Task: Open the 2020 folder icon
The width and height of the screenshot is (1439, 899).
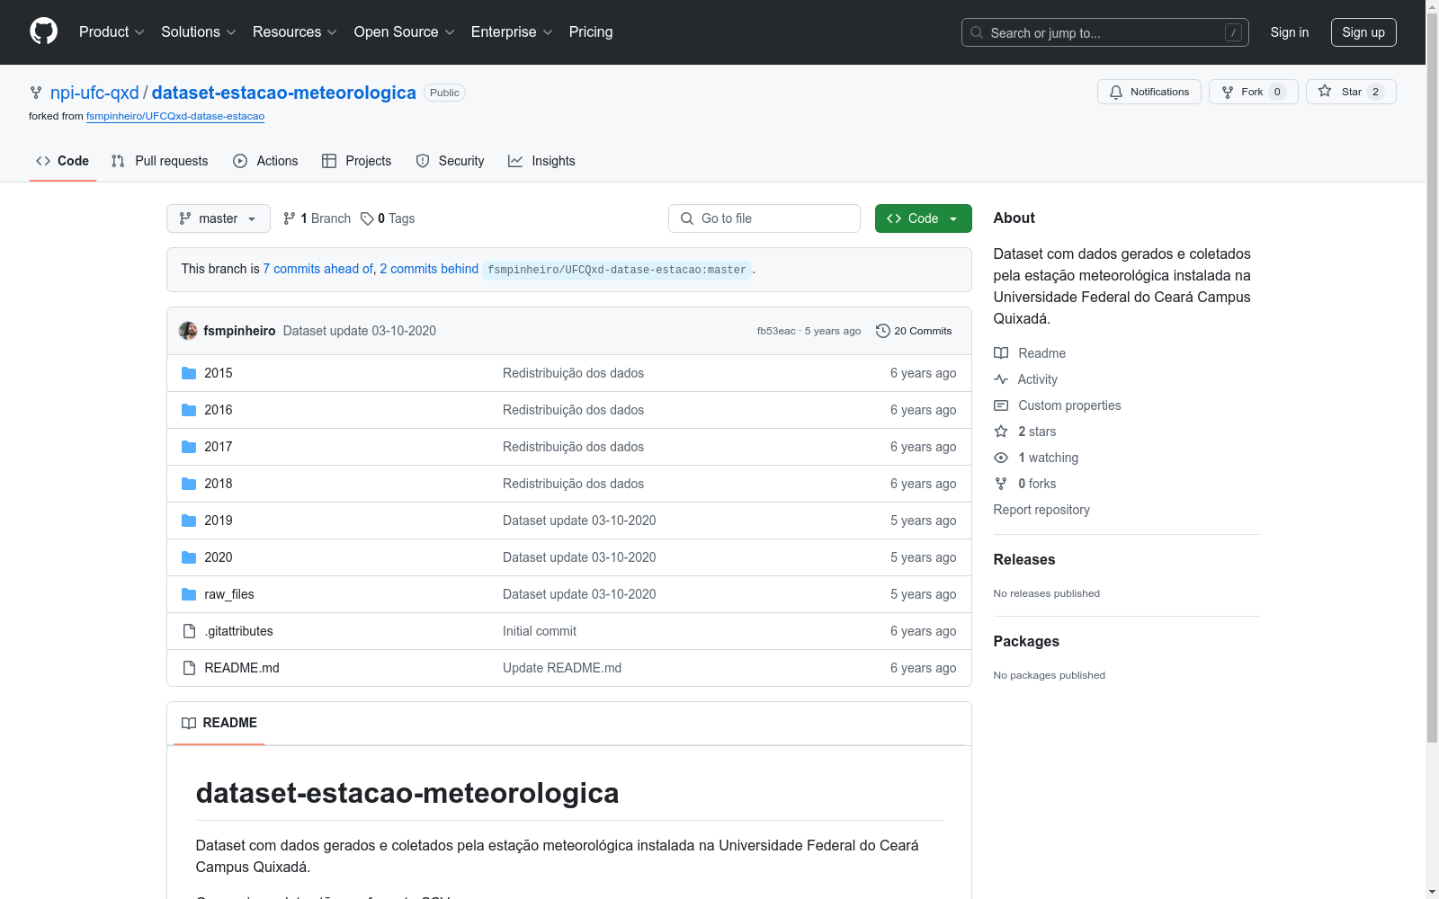Action: point(189,557)
